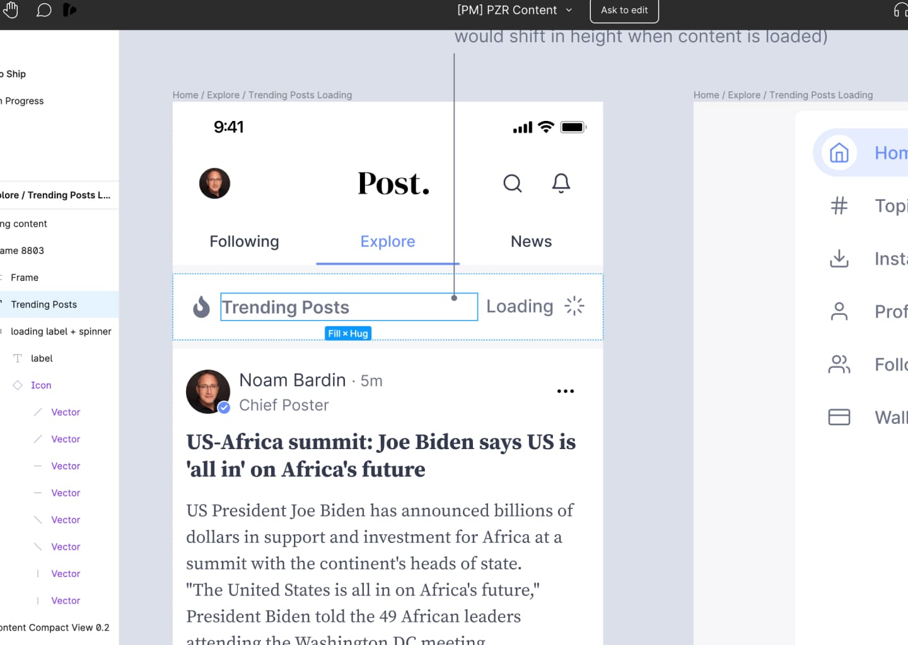Select the Hand tool in toolbar
This screenshot has width=908, height=645.
click(x=11, y=10)
